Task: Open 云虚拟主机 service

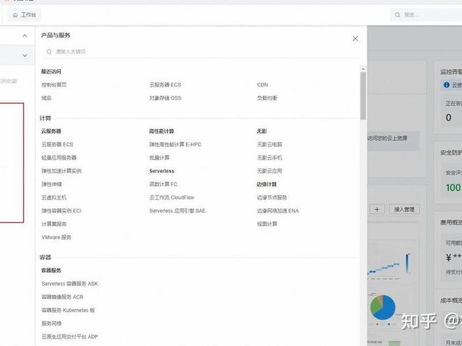Action: pyautogui.click(x=54, y=197)
